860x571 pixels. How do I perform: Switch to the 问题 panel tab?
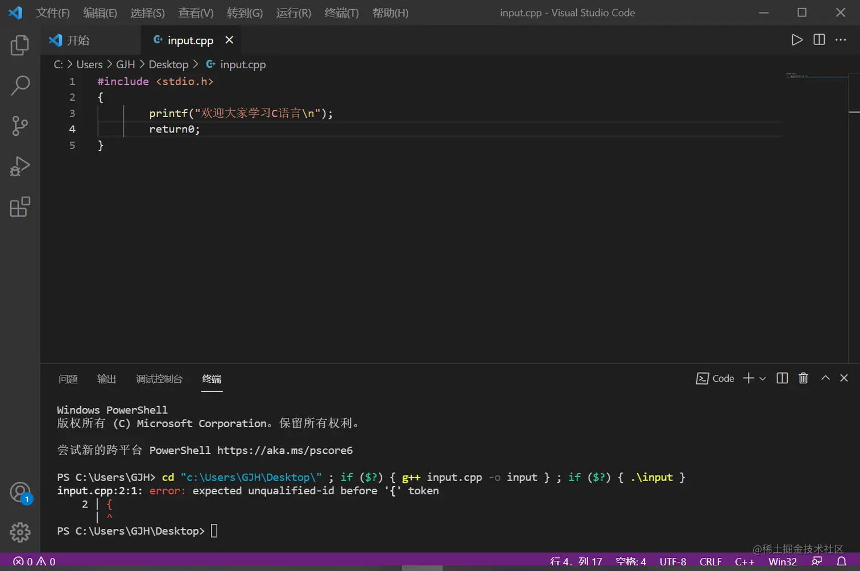(68, 379)
